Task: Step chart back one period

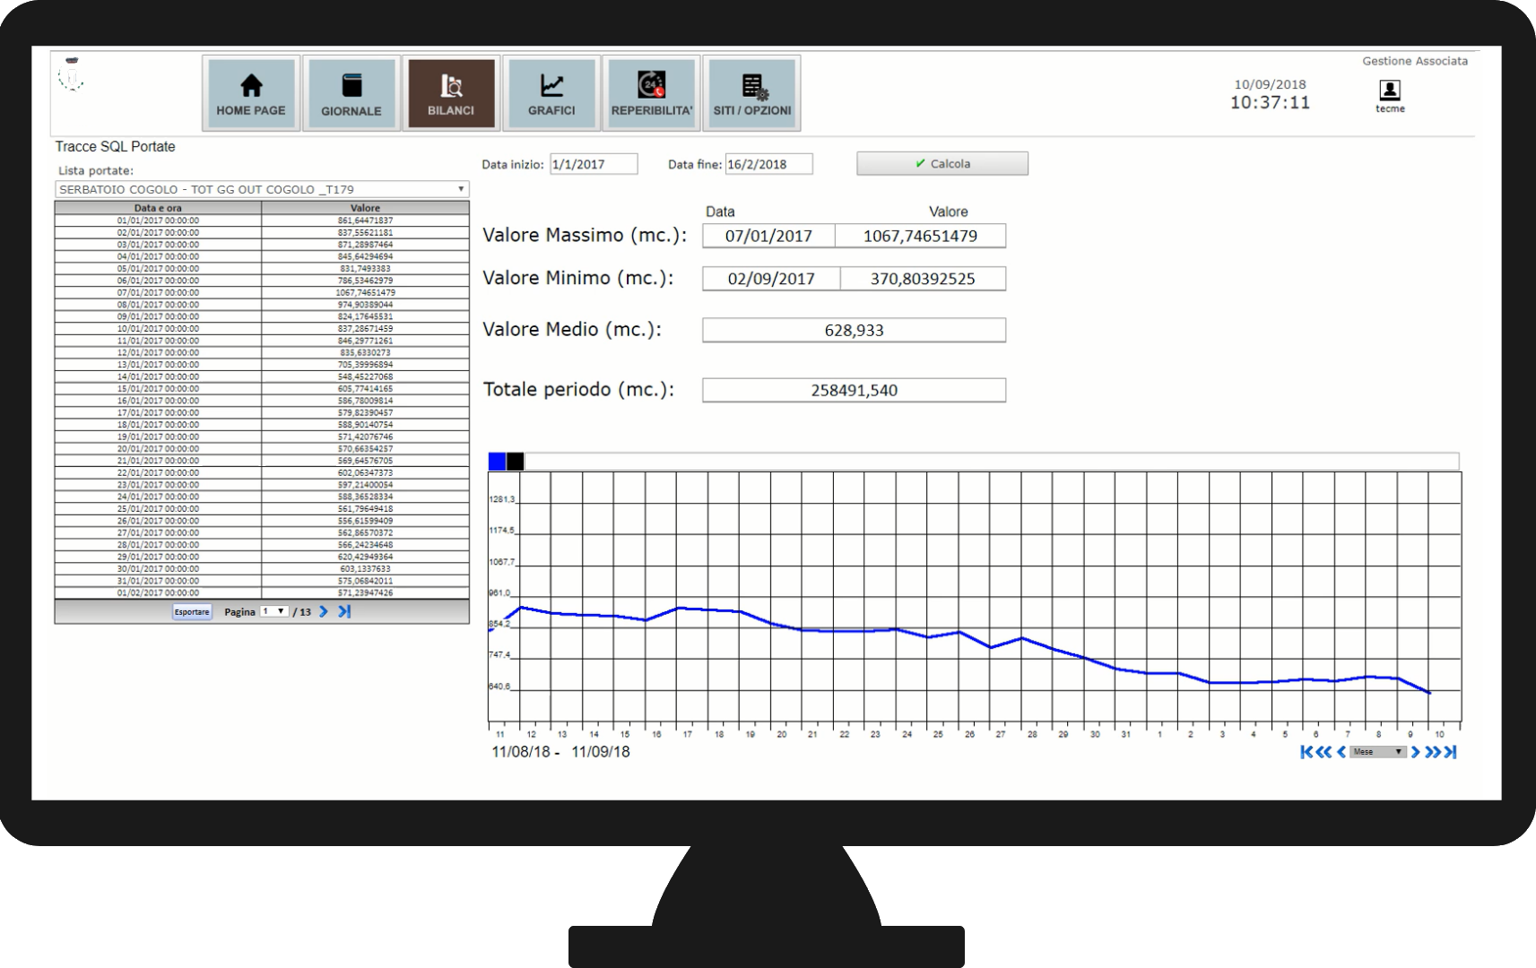Action: (1341, 752)
